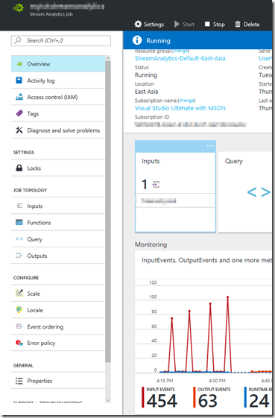275x418 pixels.
Task: Click change link next to Subscription name
Action: click(186, 101)
